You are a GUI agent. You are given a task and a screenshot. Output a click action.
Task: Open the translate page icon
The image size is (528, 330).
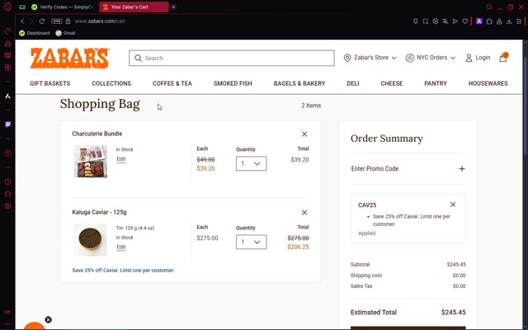pos(445,21)
